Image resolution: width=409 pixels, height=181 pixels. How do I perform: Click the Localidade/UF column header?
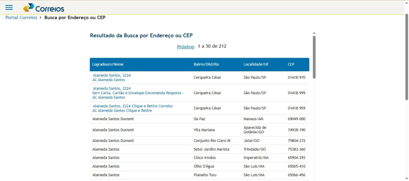[x=256, y=64]
